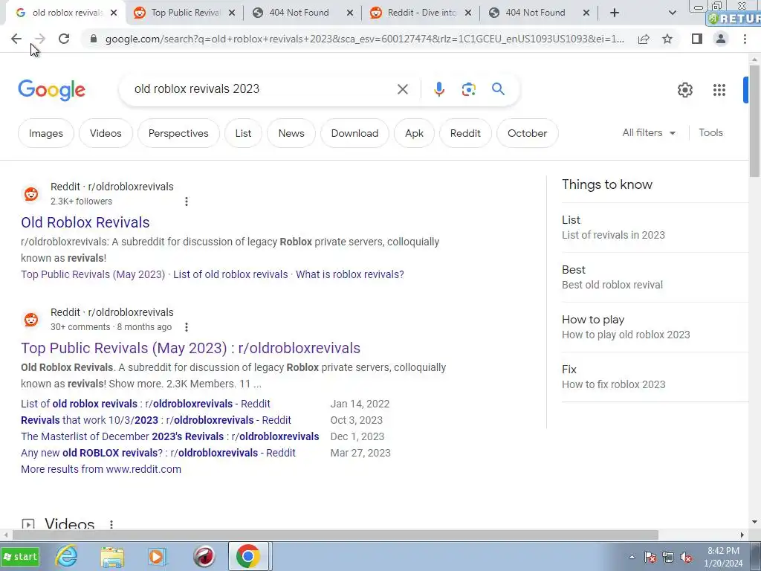Switch to Reddit - Dive into tab
761x571 pixels.
(x=415, y=13)
